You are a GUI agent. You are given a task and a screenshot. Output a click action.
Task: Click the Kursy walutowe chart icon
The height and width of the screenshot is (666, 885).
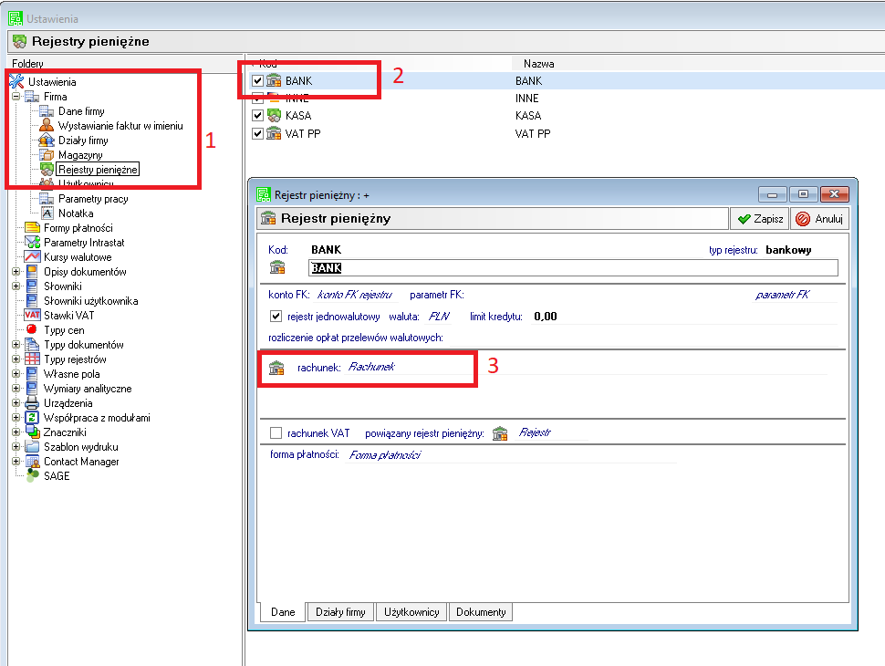(33, 257)
